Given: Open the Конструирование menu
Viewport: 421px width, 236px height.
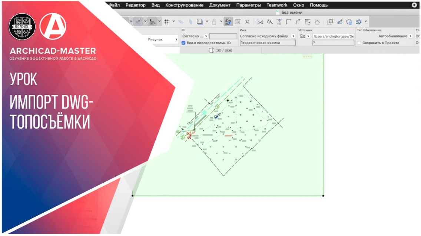Looking at the screenshot, I should (x=184, y=5).
